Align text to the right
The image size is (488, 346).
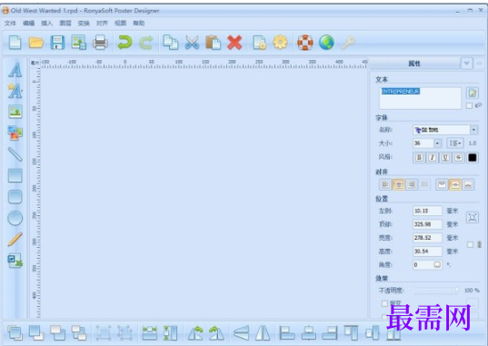point(412,185)
